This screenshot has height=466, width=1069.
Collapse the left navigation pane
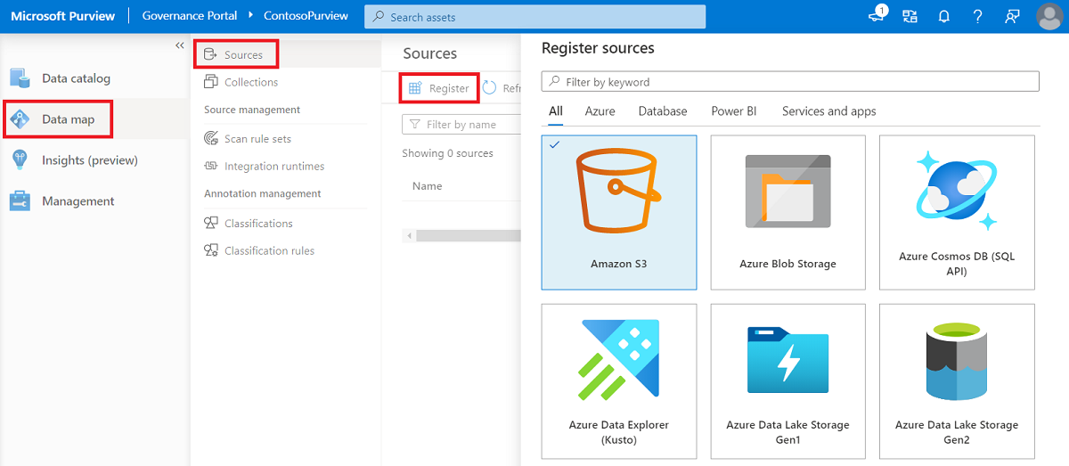tap(179, 45)
